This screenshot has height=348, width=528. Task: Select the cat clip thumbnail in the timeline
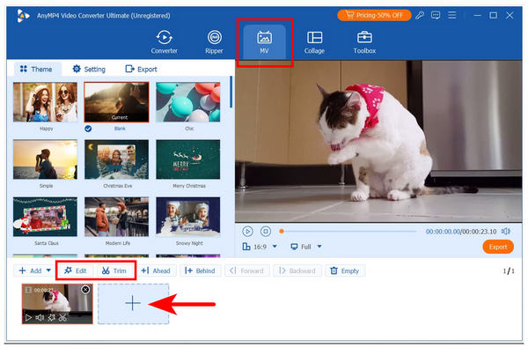57,304
